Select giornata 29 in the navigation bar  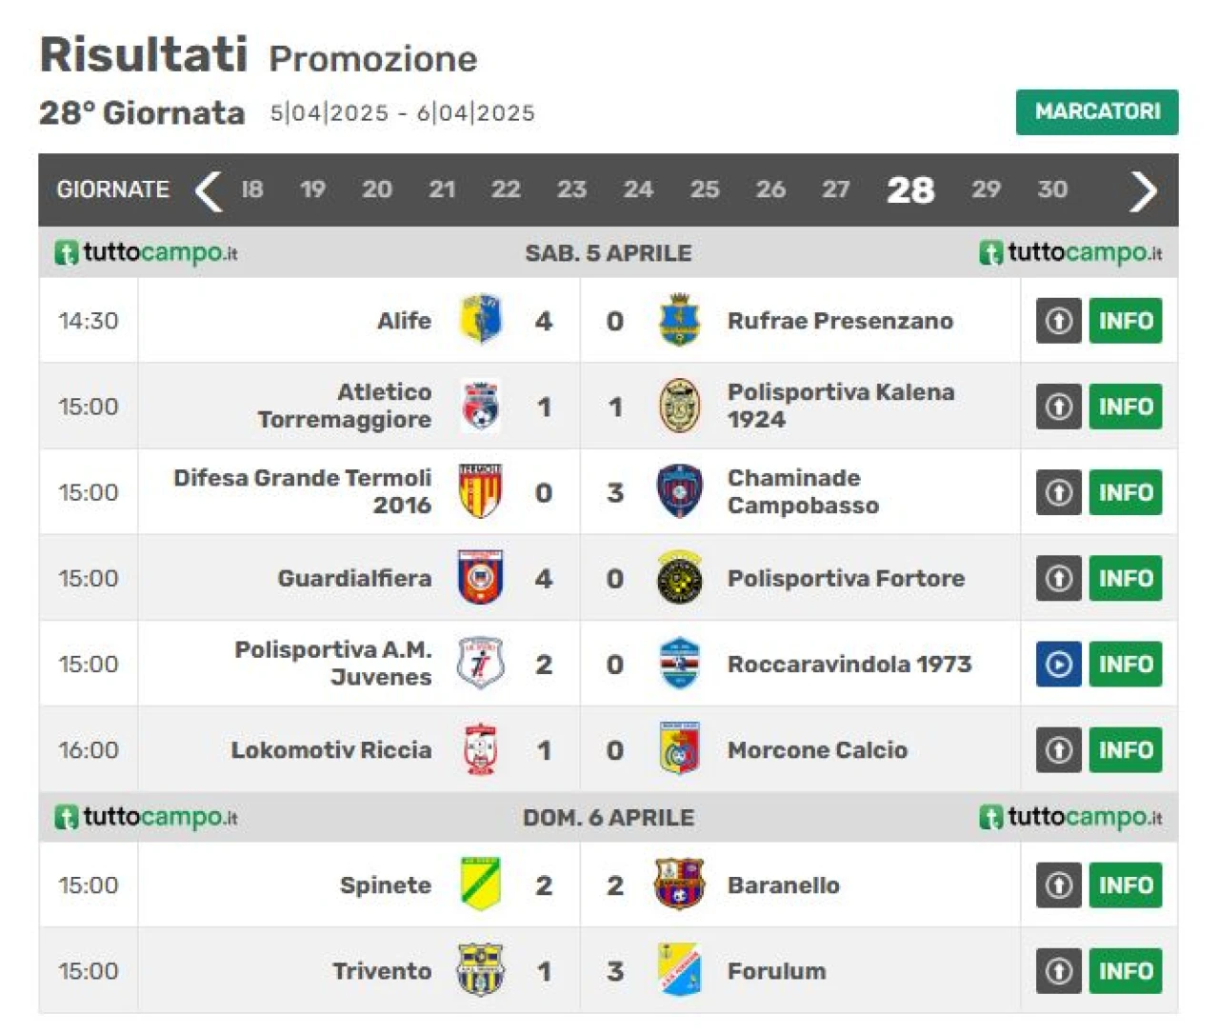click(986, 189)
